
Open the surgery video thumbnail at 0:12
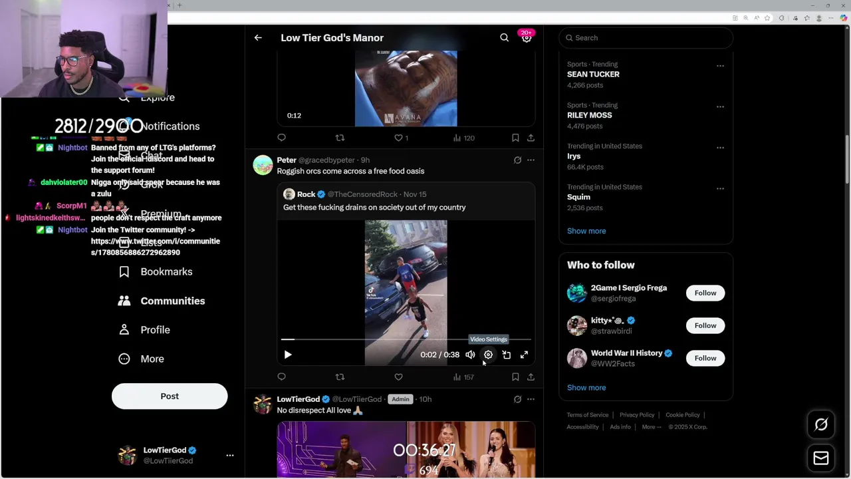[x=406, y=88]
